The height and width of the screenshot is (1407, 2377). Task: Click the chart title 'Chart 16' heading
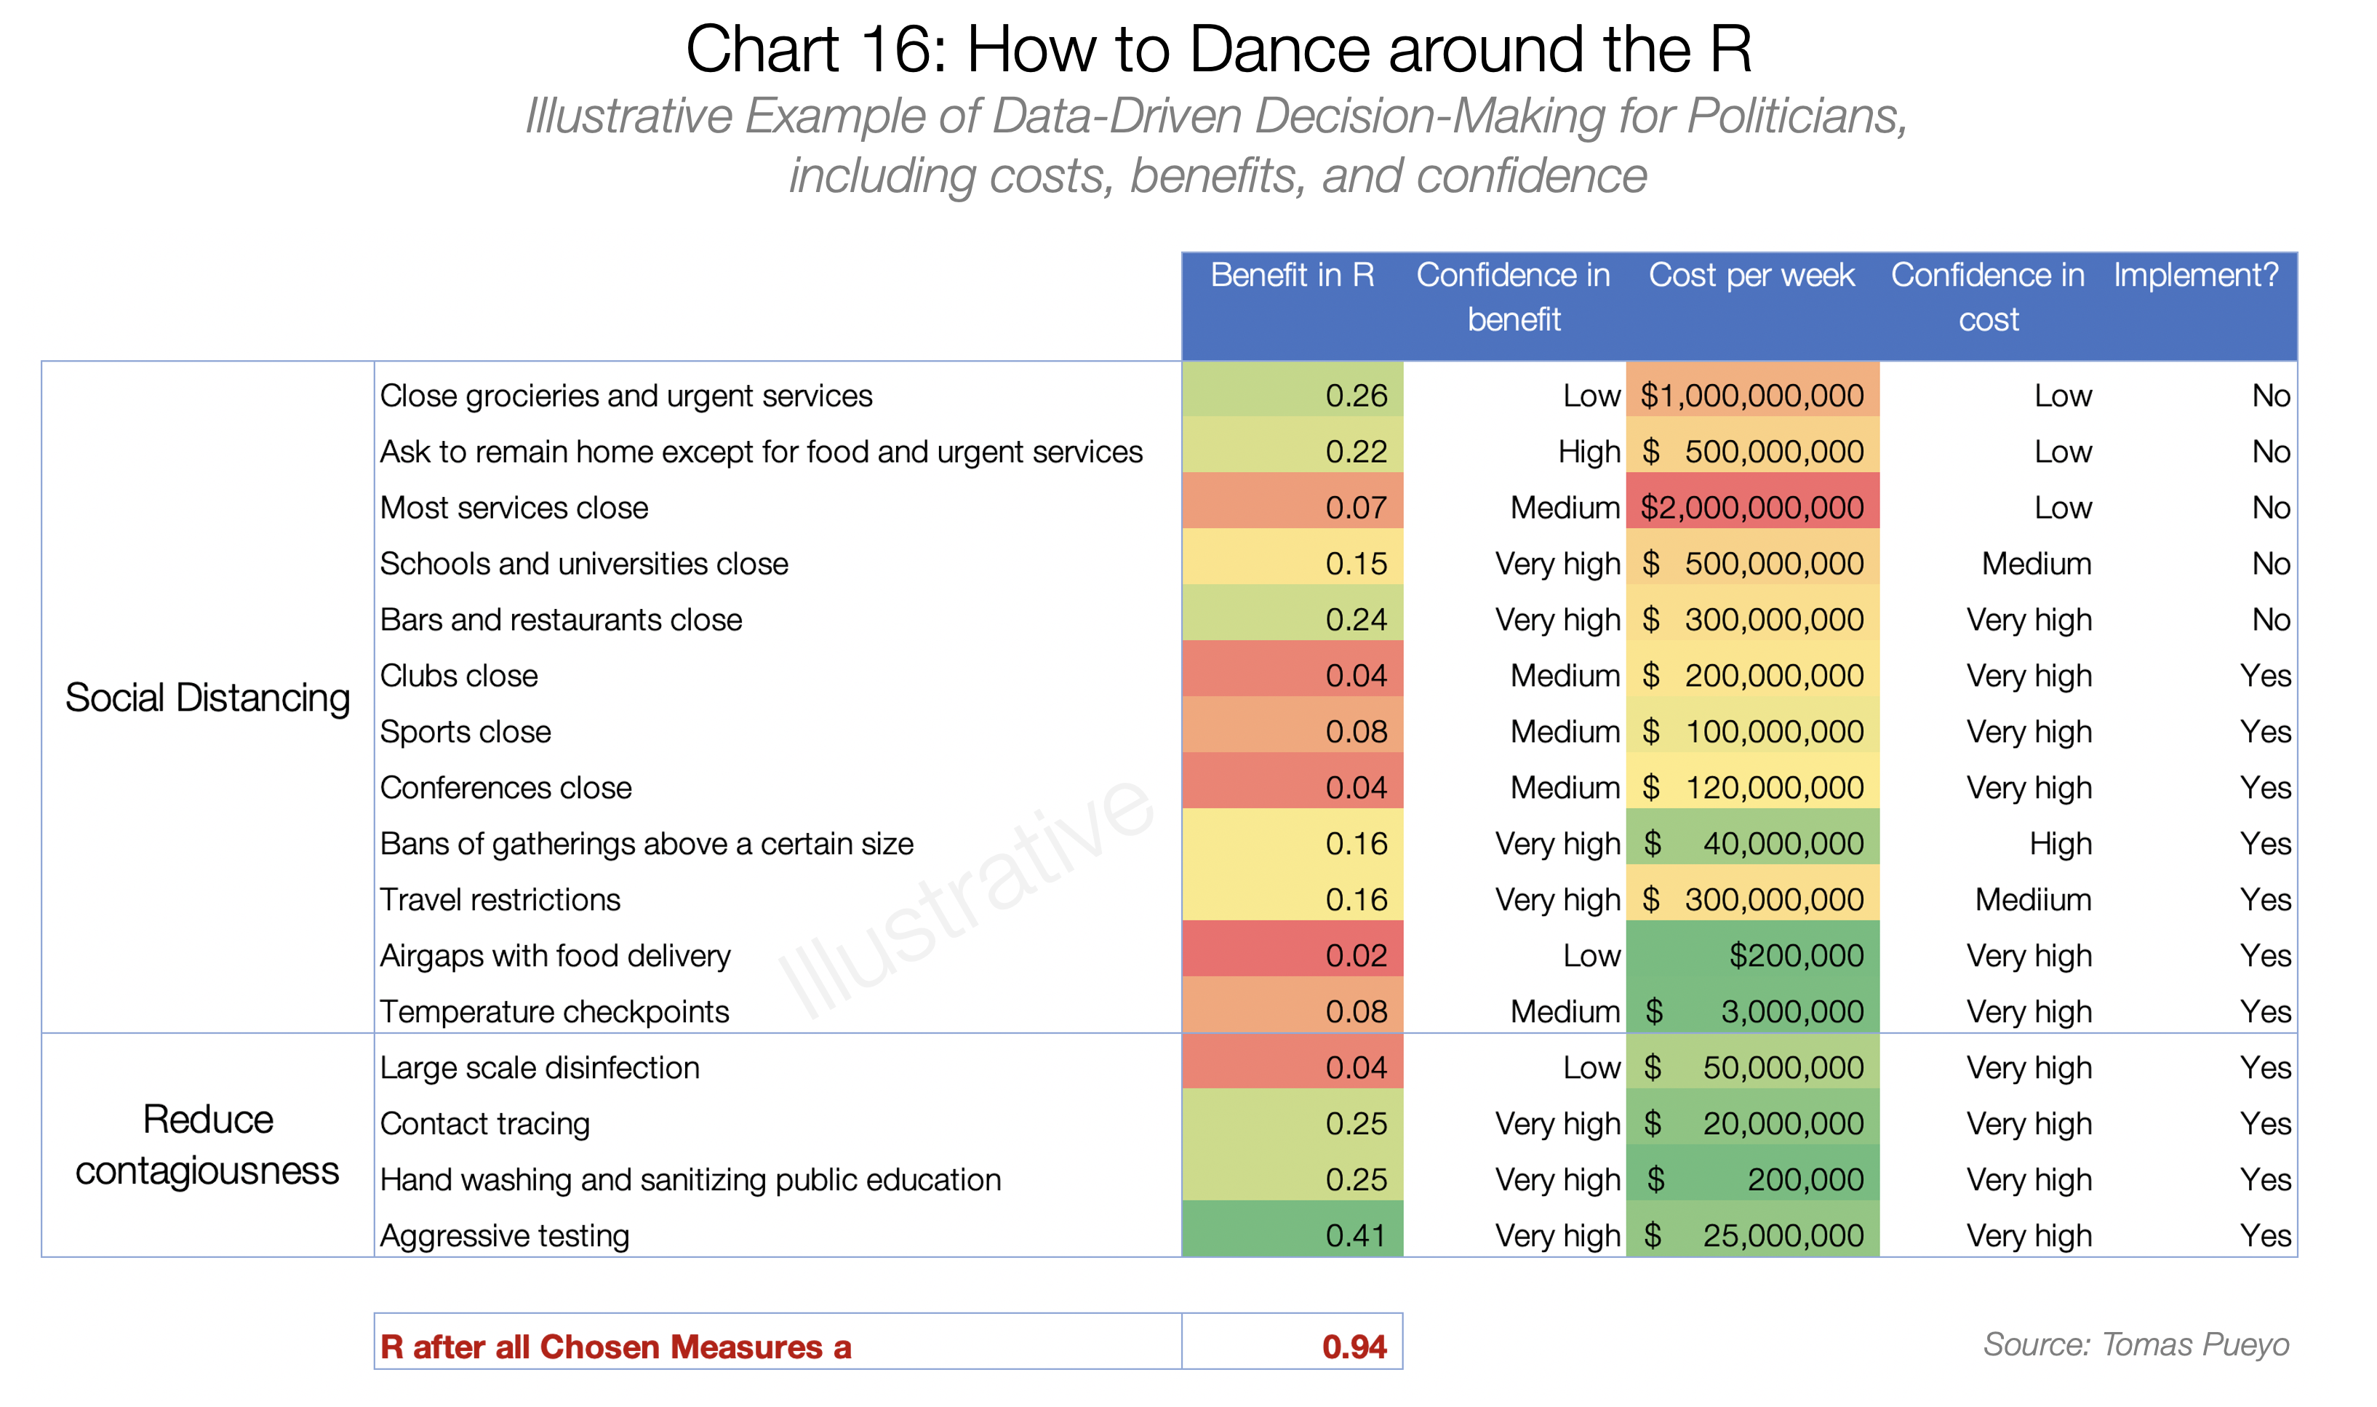1218,49
